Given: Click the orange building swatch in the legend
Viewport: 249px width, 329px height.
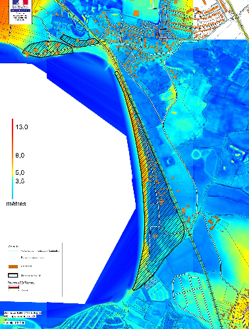Looking at the screenshot, I should click(13, 266).
